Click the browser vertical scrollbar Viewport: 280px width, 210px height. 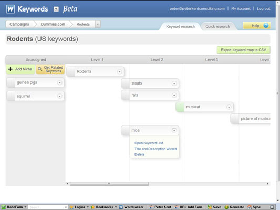(x=278, y=93)
